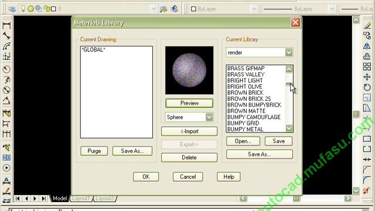This screenshot has height=211, width=375.
Task: Select the Array tool
Action: [367, 67]
